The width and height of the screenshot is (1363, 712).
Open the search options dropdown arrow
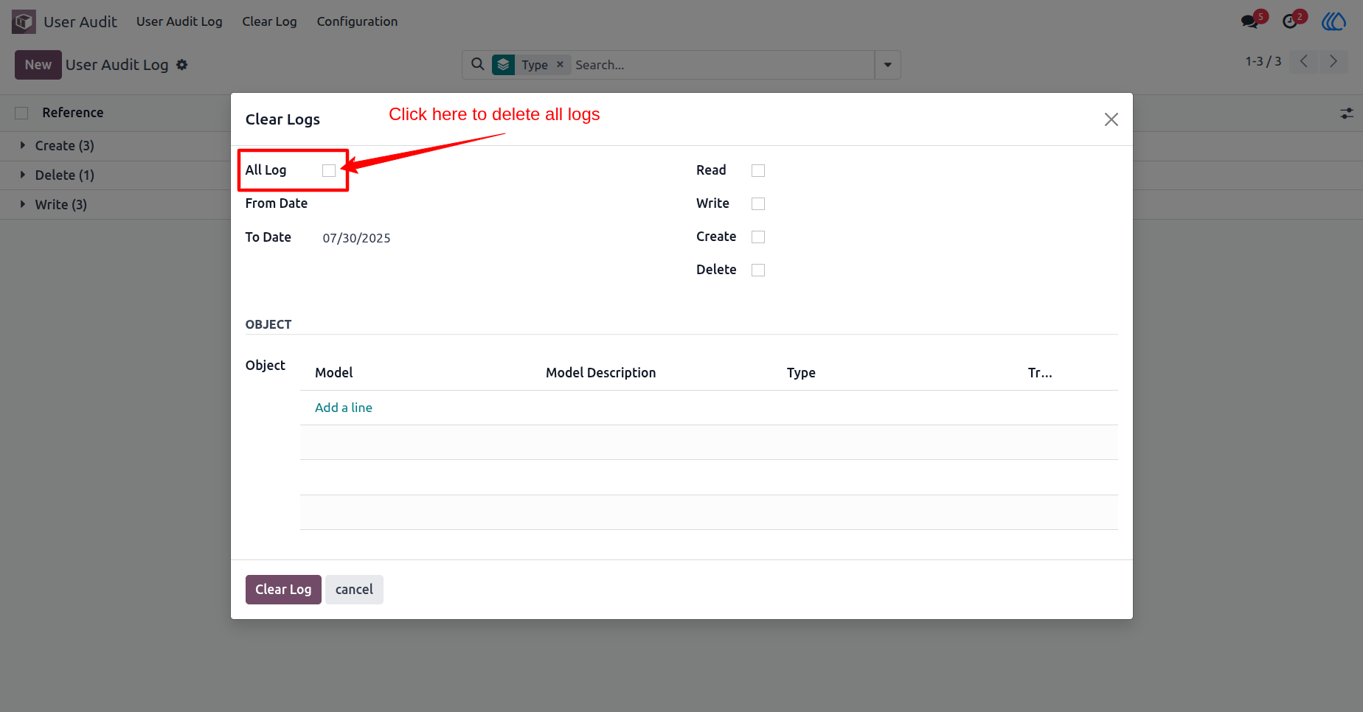click(x=887, y=65)
